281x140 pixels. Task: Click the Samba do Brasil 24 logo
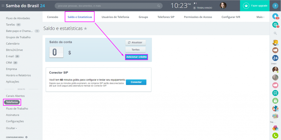pyautogui.click(x=26, y=6)
